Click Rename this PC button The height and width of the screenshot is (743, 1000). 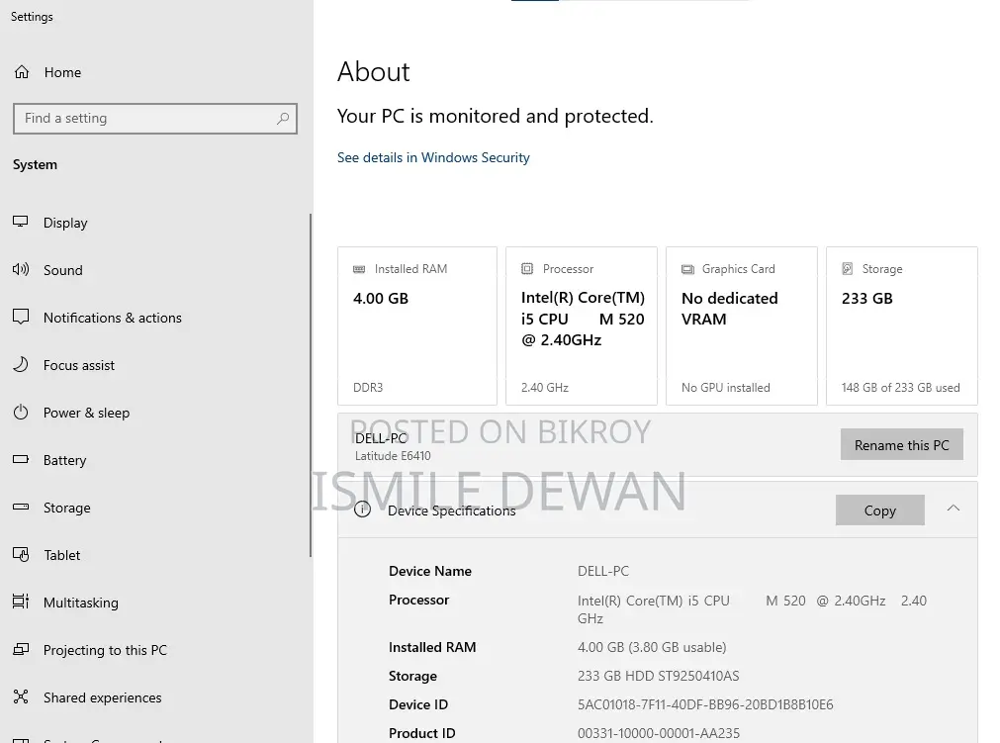[x=901, y=444]
